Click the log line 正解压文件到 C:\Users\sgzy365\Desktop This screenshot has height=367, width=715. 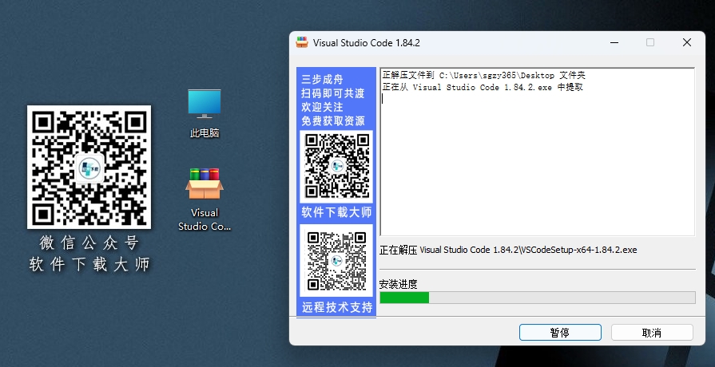484,75
